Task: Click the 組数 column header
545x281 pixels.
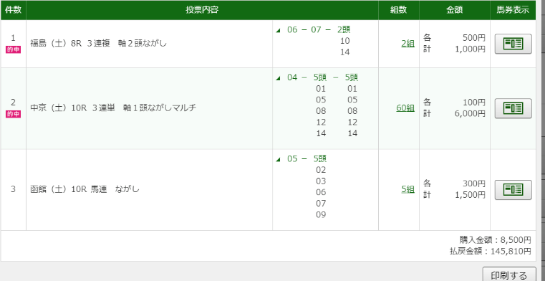Action: click(x=399, y=10)
